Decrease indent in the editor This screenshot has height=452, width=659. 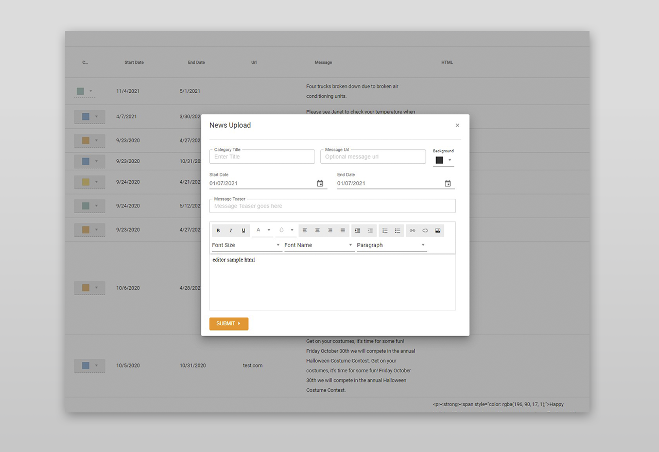pos(370,231)
